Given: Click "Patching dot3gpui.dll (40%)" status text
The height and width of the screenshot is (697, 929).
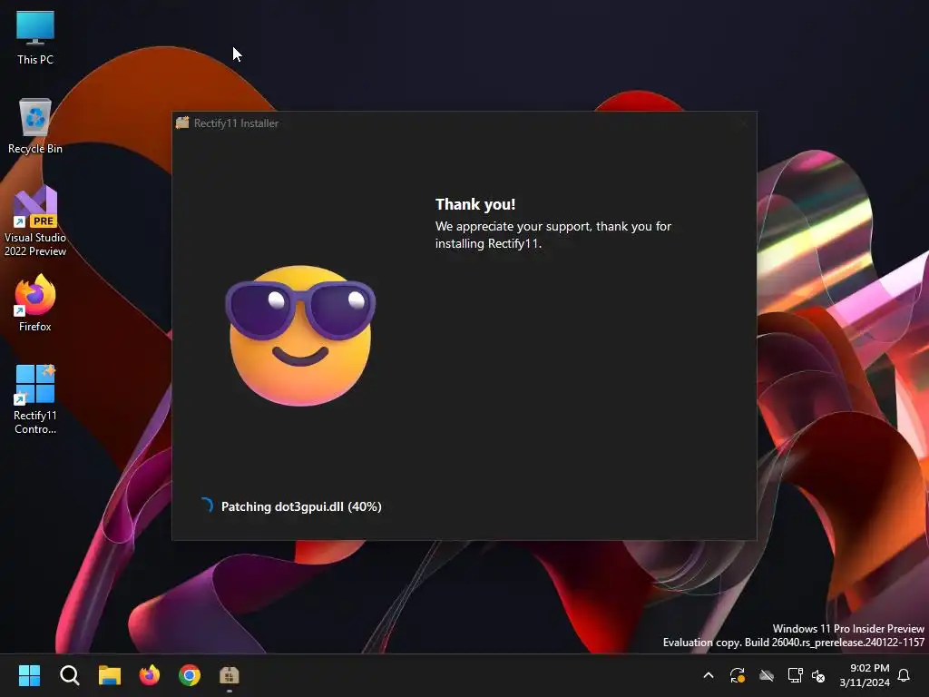Looking at the screenshot, I should pyautogui.click(x=301, y=506).
